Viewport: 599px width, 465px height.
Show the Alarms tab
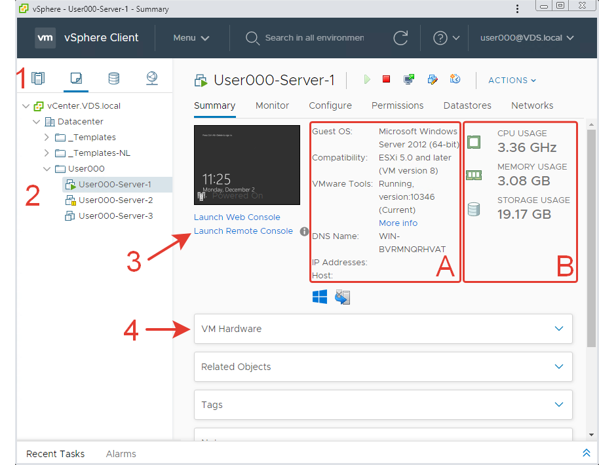(121, 454)
